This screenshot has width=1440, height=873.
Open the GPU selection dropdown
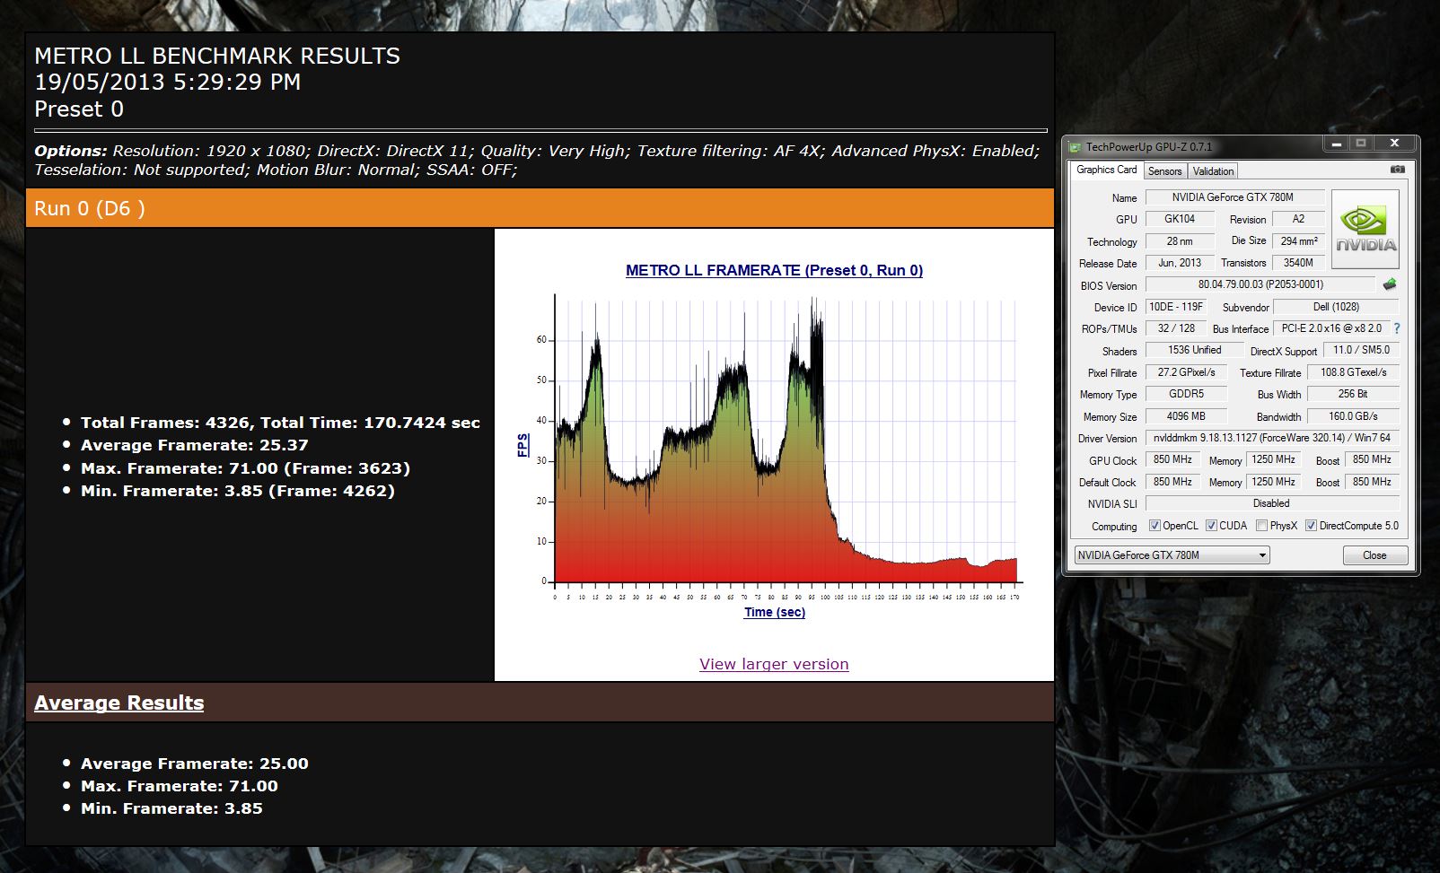[1172, 555]
